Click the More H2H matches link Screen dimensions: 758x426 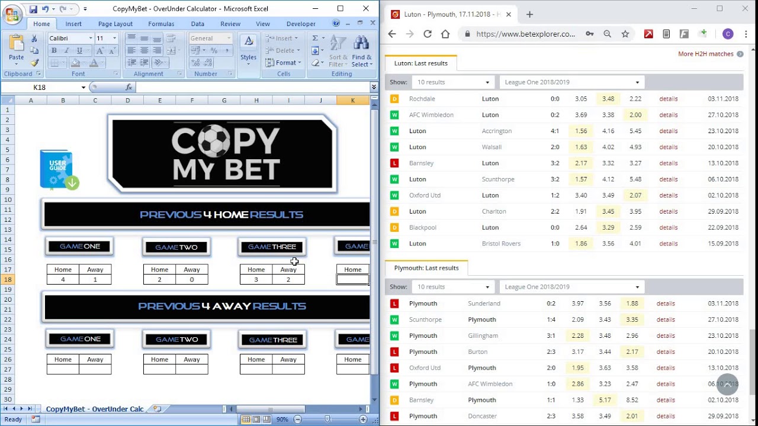(706, 54)
